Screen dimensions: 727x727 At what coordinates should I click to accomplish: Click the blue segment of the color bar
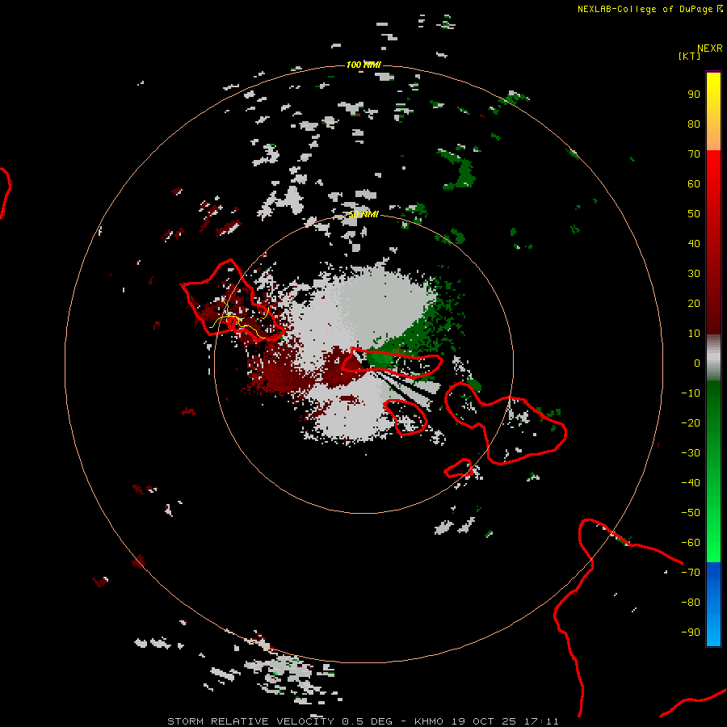(713, 604)
